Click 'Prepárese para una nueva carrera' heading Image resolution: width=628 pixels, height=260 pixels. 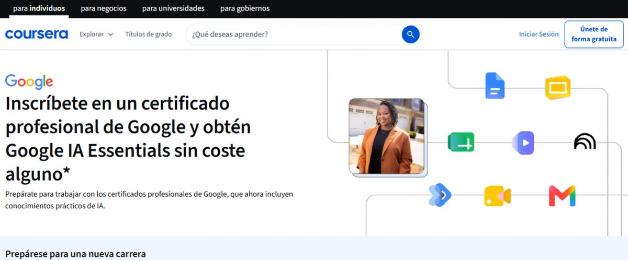click(75, 254)
